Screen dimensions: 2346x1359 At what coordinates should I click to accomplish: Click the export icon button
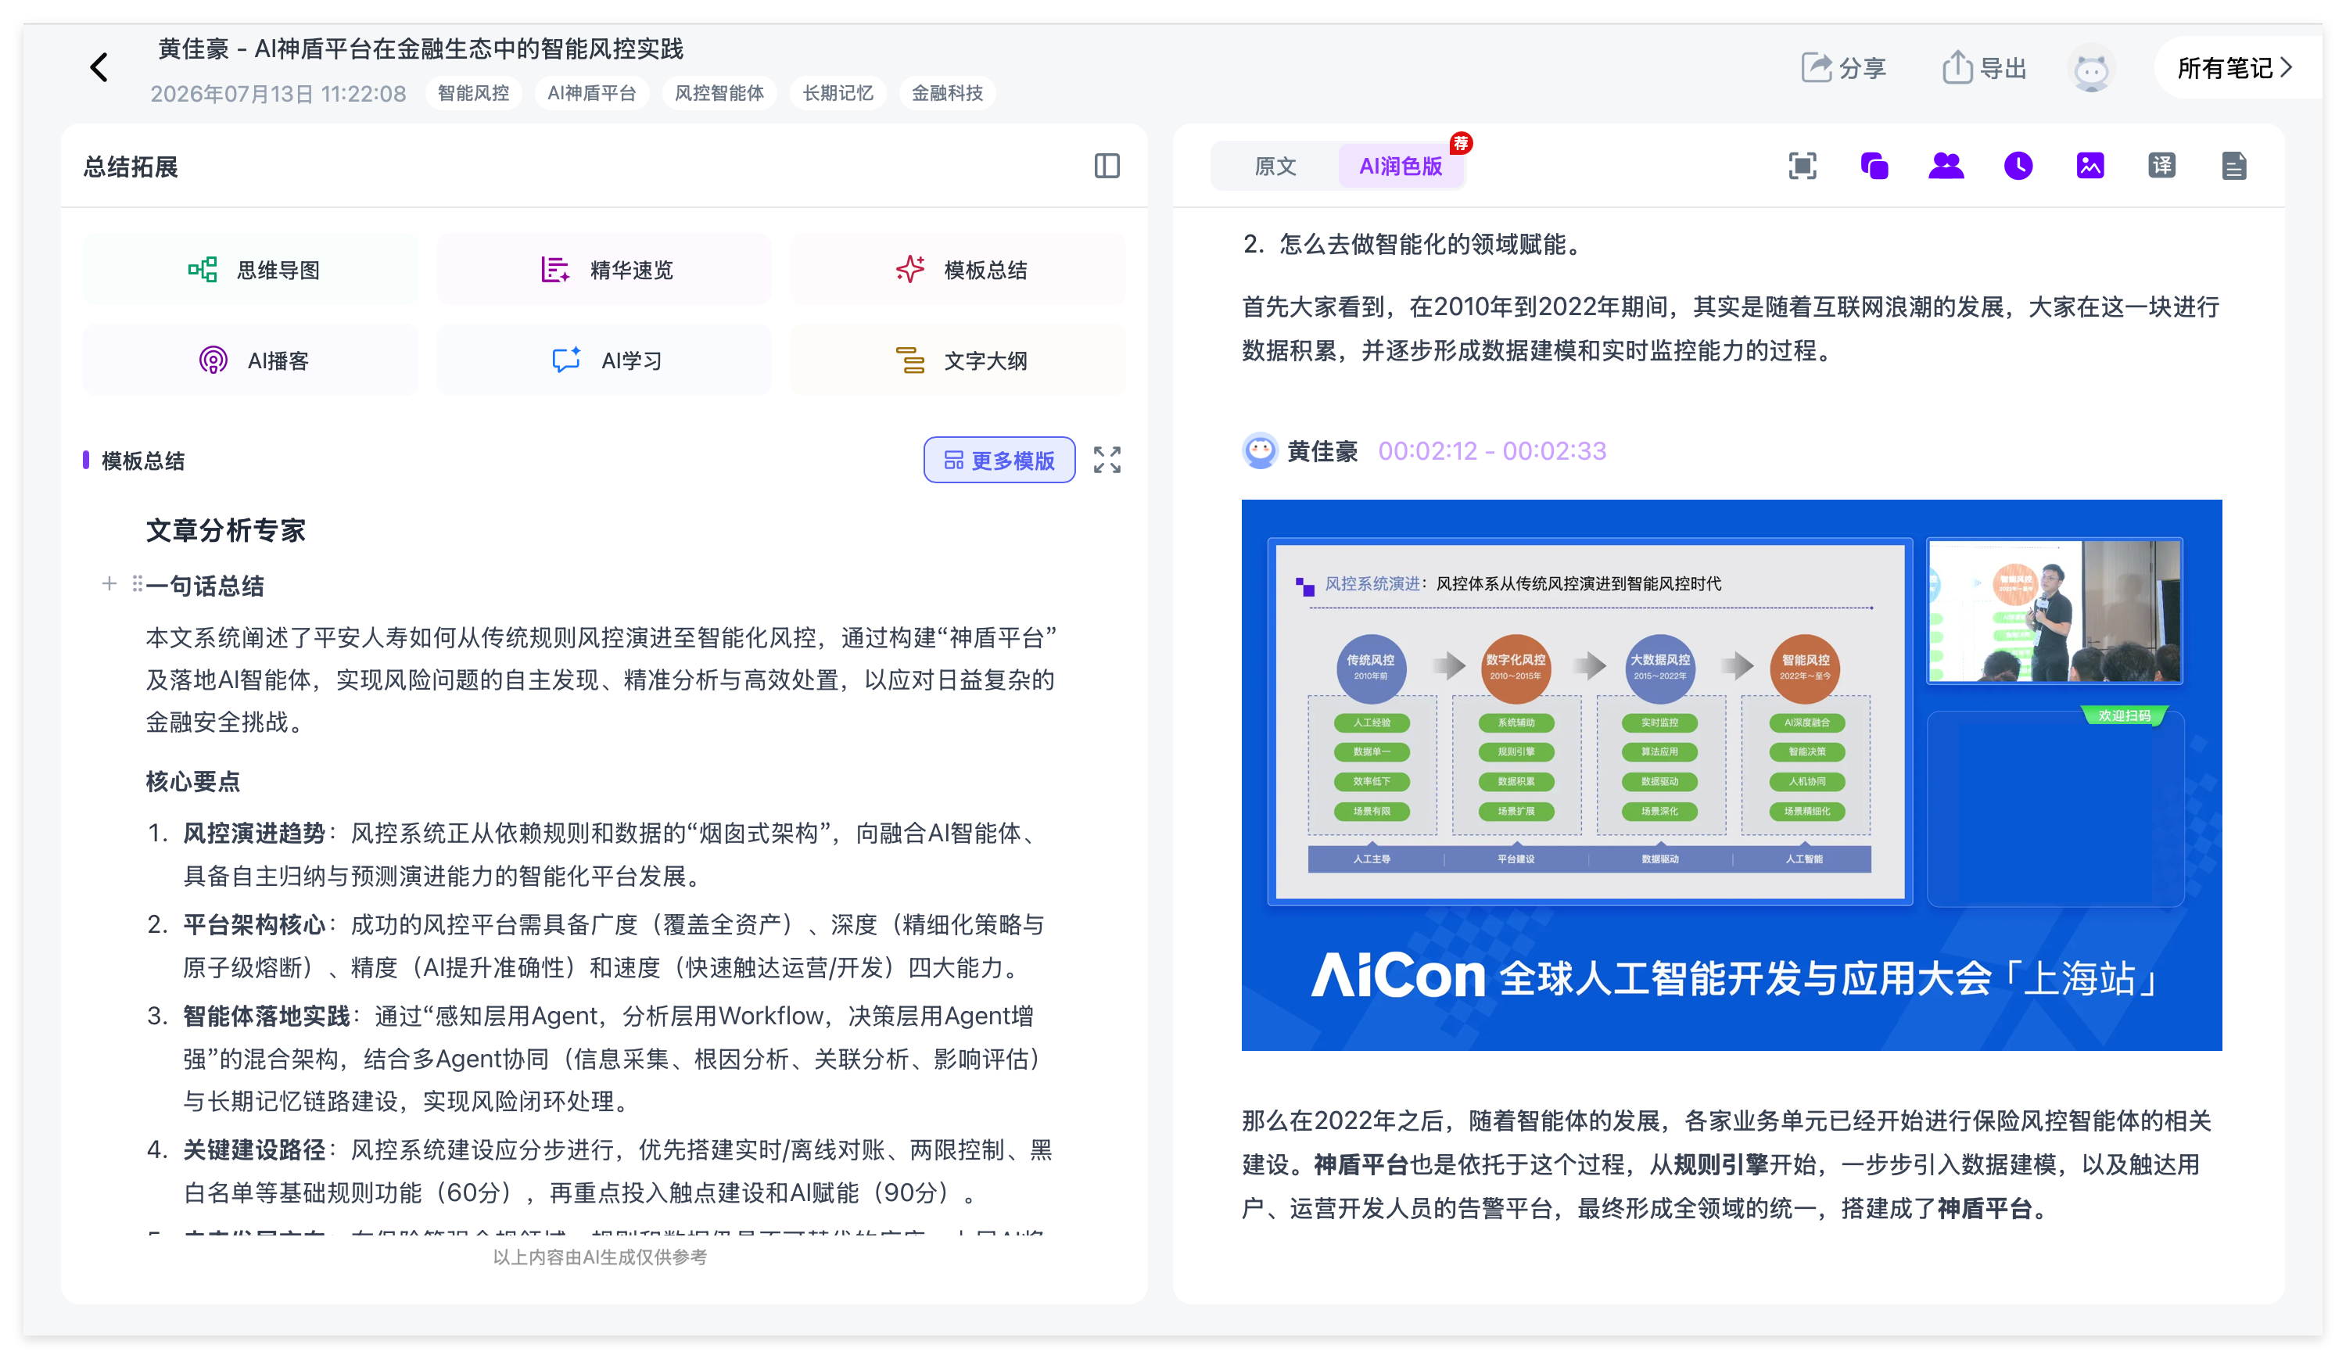(1984, 68)
